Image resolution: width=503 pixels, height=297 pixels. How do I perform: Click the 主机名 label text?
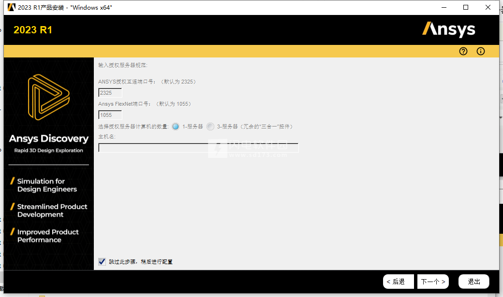pyautogui.click(x=106, y=137)
